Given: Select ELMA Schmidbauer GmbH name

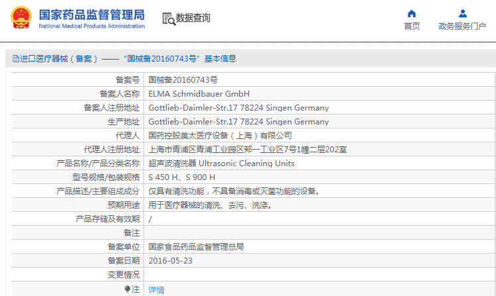Looking at the screenshot, I should [199, 94].
